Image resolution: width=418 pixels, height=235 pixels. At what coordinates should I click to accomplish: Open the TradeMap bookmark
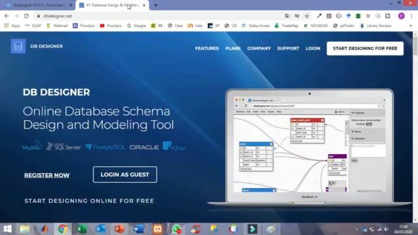pyautogui.click(x=286, y=26)
